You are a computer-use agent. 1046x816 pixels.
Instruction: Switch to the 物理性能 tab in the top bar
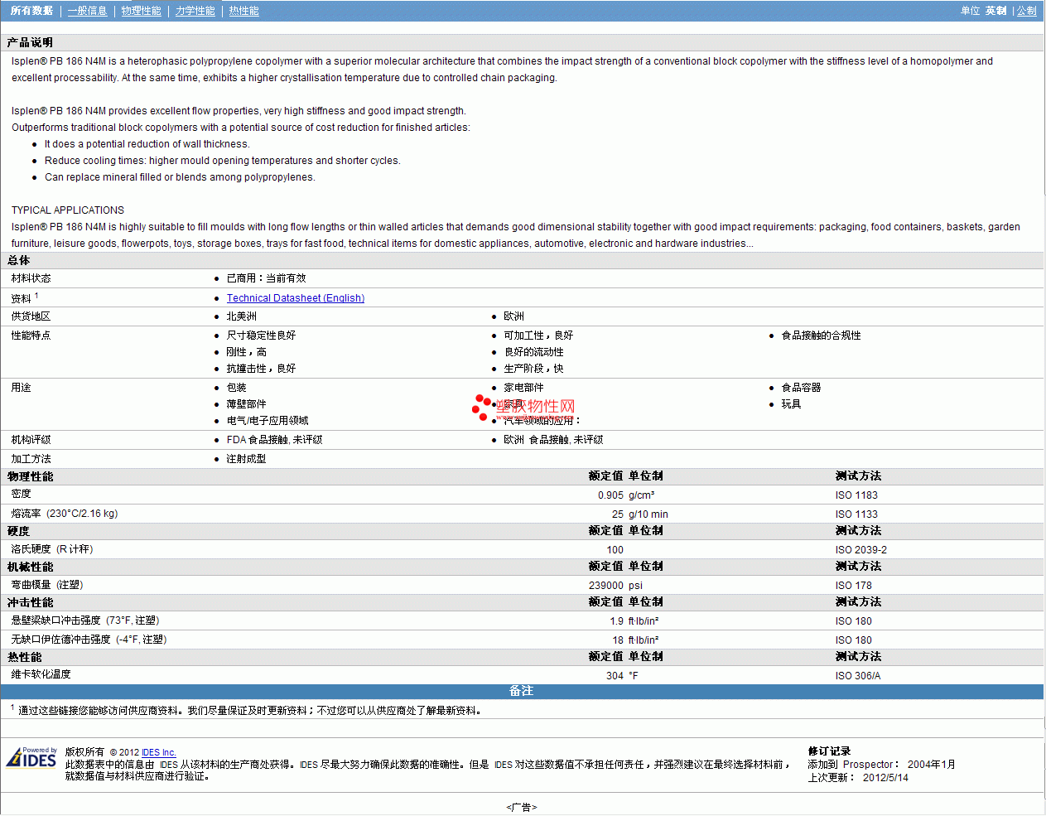[141, 11]
